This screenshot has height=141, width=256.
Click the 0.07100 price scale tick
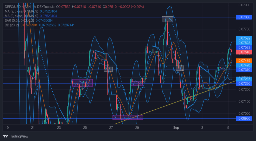[244, 101]
